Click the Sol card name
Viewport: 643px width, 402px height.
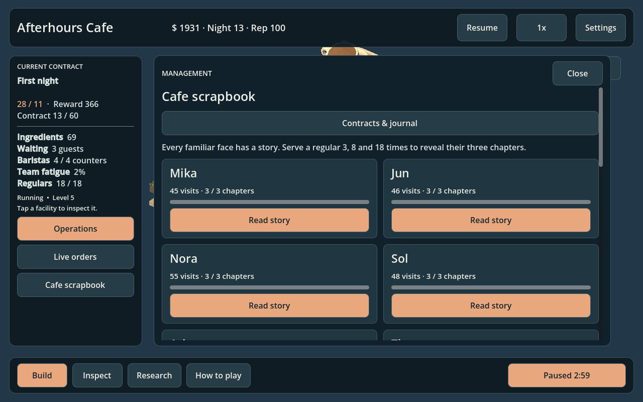(x=399, y=259)
